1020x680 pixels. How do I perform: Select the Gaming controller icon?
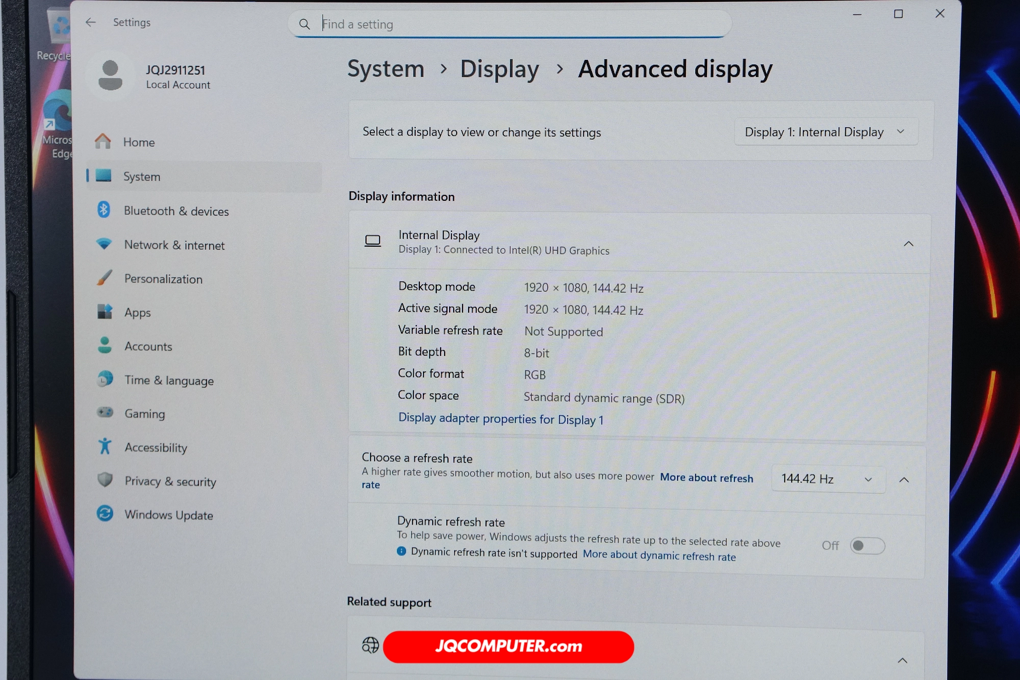[x=105, y=413]
